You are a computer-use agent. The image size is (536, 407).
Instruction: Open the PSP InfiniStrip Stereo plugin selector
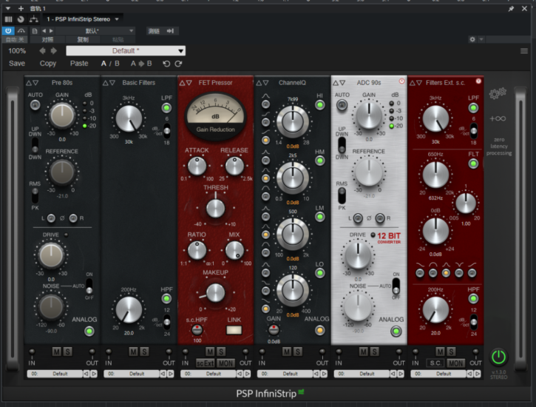coord(83,18)
